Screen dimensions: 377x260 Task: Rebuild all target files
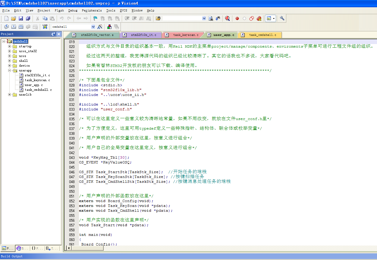point(21,27)
